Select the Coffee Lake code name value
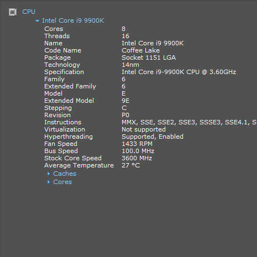The height and width of the screenshot is (257, 257). [140, 50]
